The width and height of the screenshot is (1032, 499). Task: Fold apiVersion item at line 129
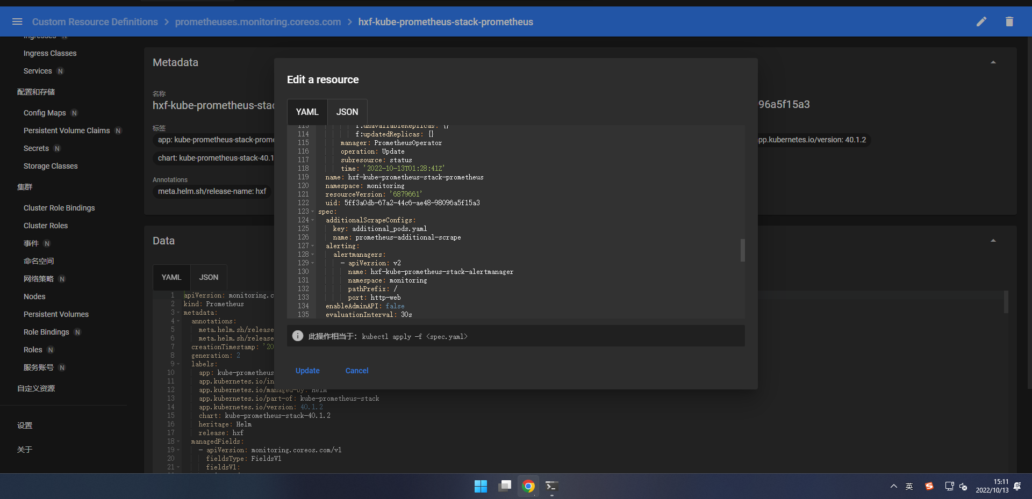pyautogui.click(x=312, y=263)
